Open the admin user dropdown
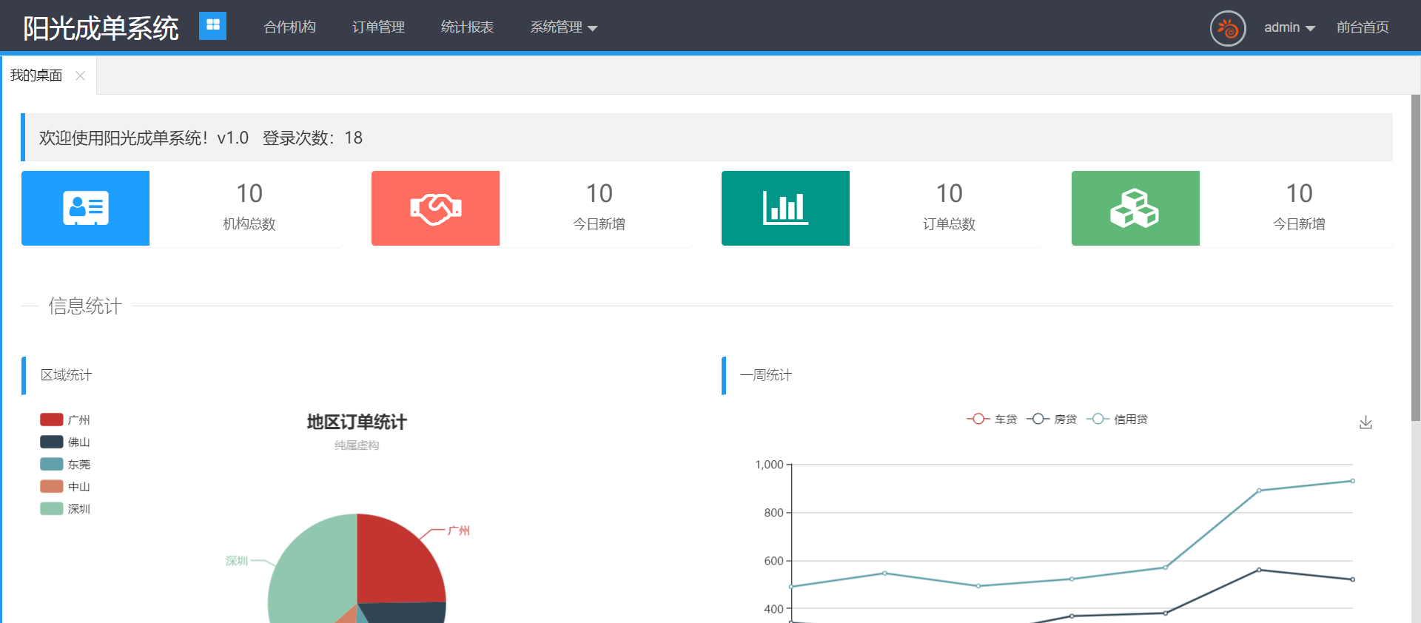This screenshot has height=623, width=1421. pyautogui.click(x=1289, y=27)
